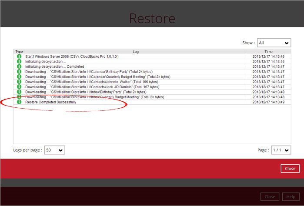Click info icon for Calendar Birthday Party download
304x206 pixels.
click(x=19, y=72)
